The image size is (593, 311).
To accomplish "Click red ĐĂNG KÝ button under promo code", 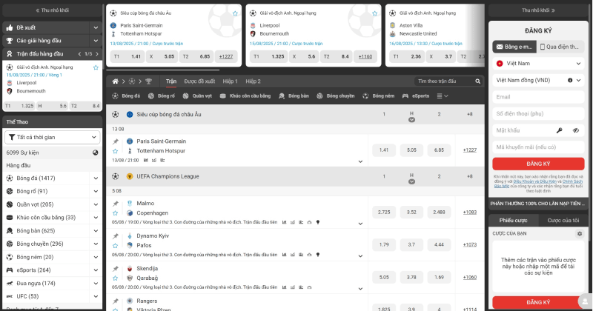I will 538,164.
